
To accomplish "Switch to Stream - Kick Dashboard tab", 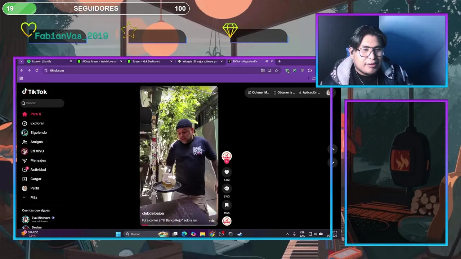I will click(150, 62).
